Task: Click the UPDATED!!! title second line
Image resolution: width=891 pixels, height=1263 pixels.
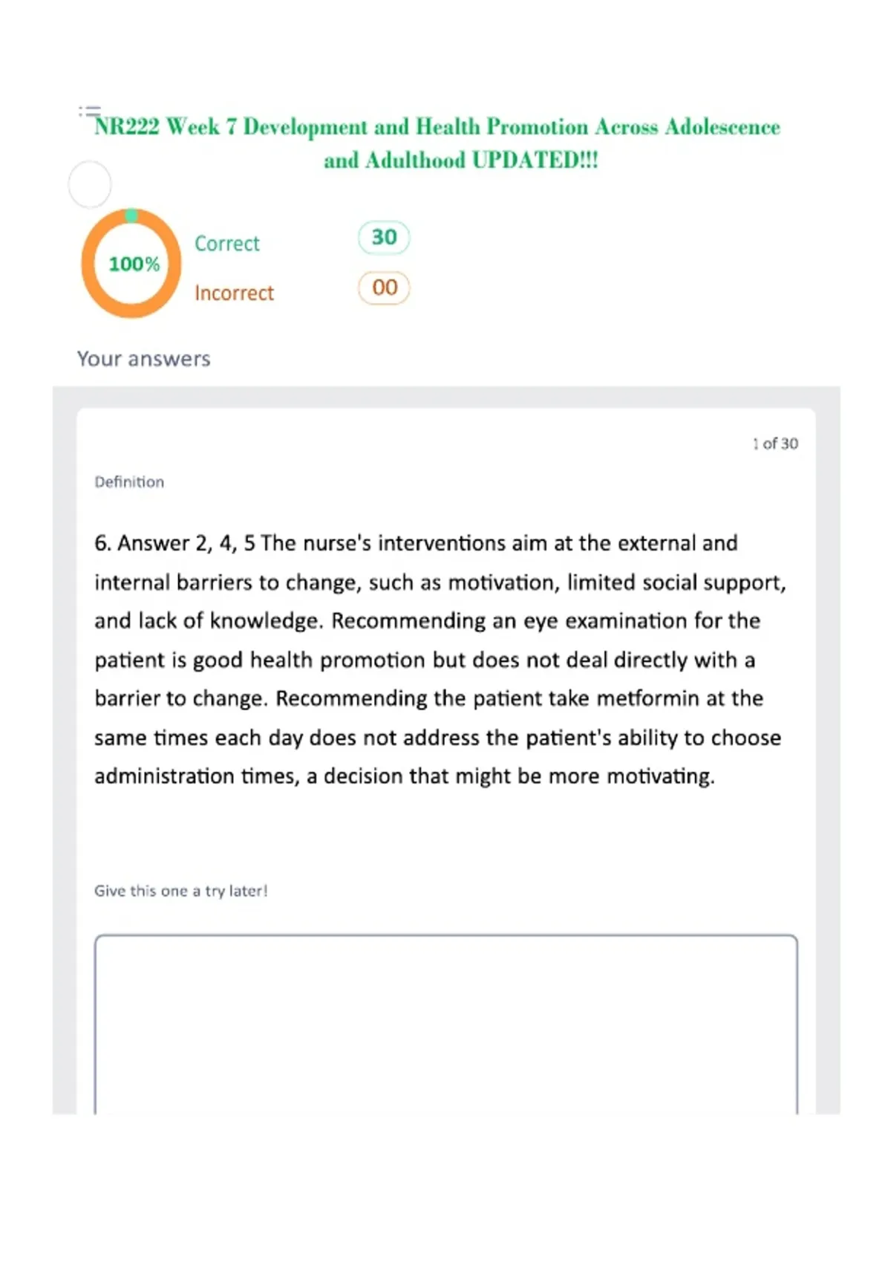Action: coord(460,160)
